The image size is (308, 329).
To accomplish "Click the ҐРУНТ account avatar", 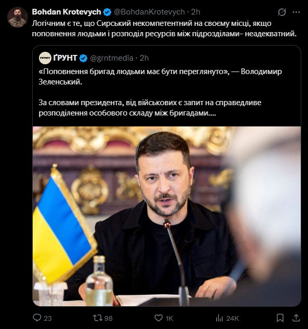I will 45,58.
